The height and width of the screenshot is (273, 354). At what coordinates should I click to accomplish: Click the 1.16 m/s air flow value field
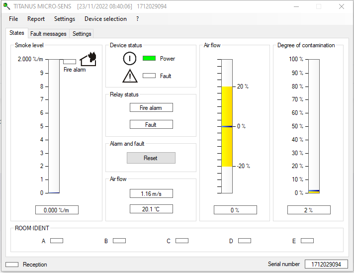tap(151, 193)
